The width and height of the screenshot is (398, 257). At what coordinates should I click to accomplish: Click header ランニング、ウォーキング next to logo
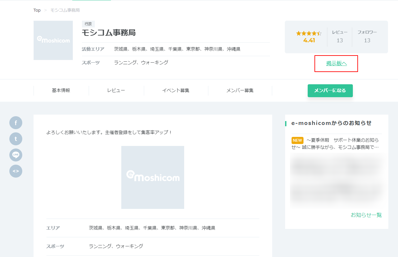141,63
